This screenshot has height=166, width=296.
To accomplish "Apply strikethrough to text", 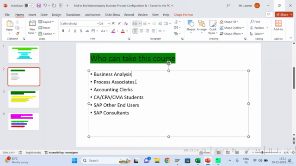I will pyautogui.click(x=87, y=31).
